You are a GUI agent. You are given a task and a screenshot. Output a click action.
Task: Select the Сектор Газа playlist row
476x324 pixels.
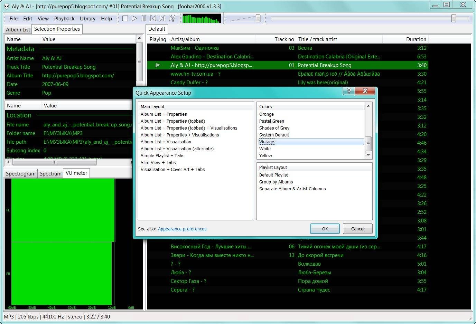tap(288, 281)
